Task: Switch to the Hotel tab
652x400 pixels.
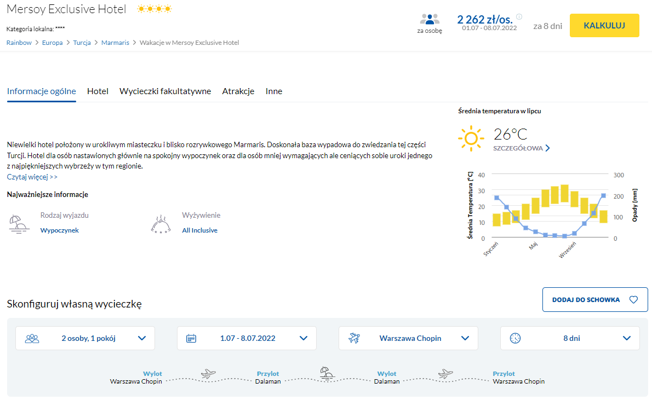Action: click(x=98, y=91)
